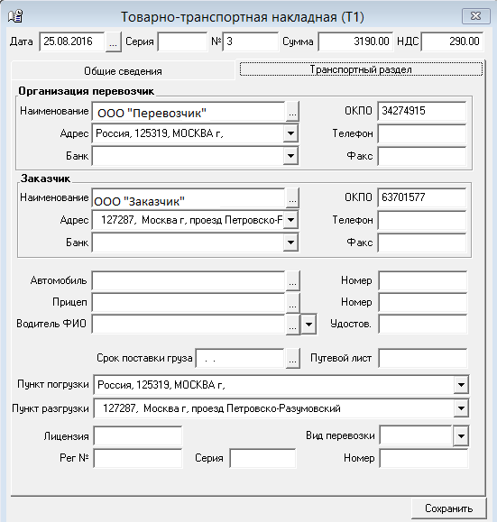The image size is (497, 522).
Task: Select Транспортный раздел tab
Action: (x=361, y=69)
